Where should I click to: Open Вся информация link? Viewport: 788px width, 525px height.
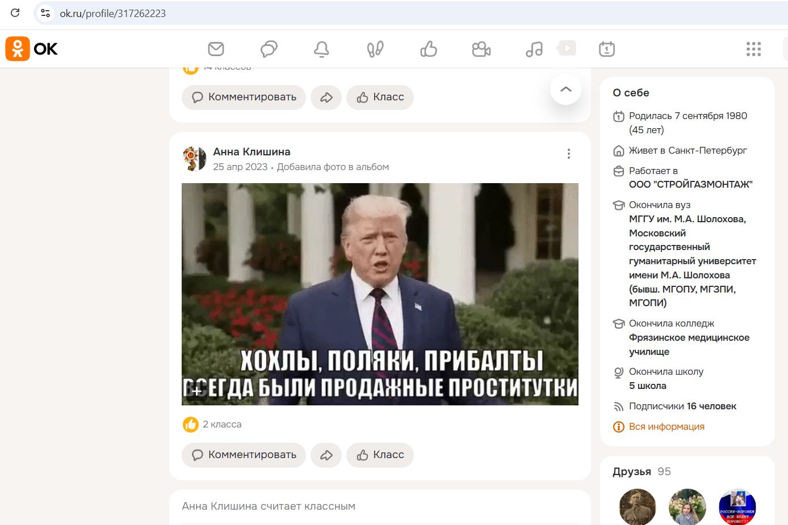667,426
